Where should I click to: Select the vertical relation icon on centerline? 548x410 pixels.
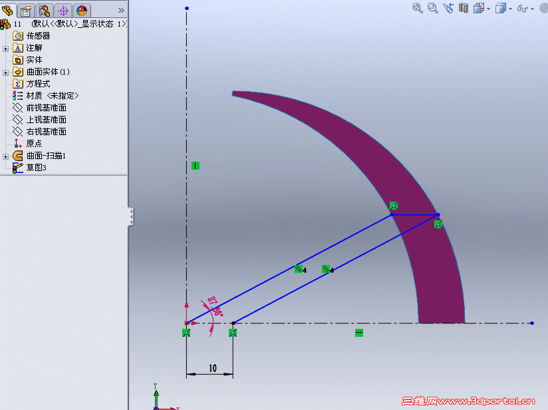[x=196, y=166]
